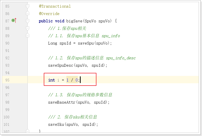Image resolution: width=202 pixels, height=136 pixels.
Task: Click the saveBaseAttr method call
Action: click(62, 102)
